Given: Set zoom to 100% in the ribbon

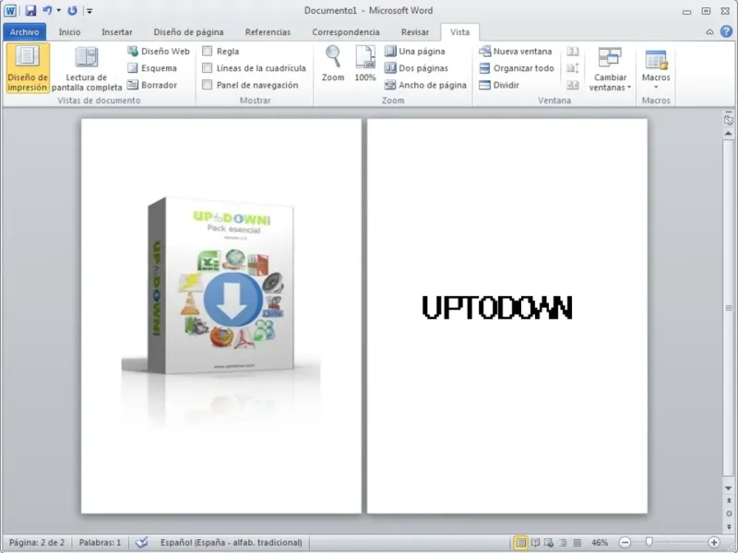Looking at the screenshot, I should pyautogui.click(x=365, y=64).
